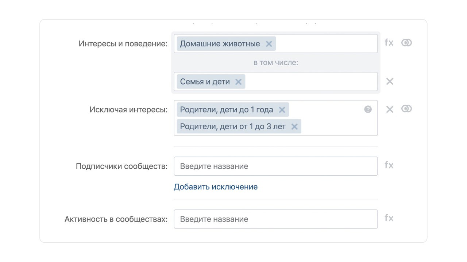The height and width of the screenshot is (262, 467).
Task: Click the Активность в сообществах label
Action: [x=116, y=219]
